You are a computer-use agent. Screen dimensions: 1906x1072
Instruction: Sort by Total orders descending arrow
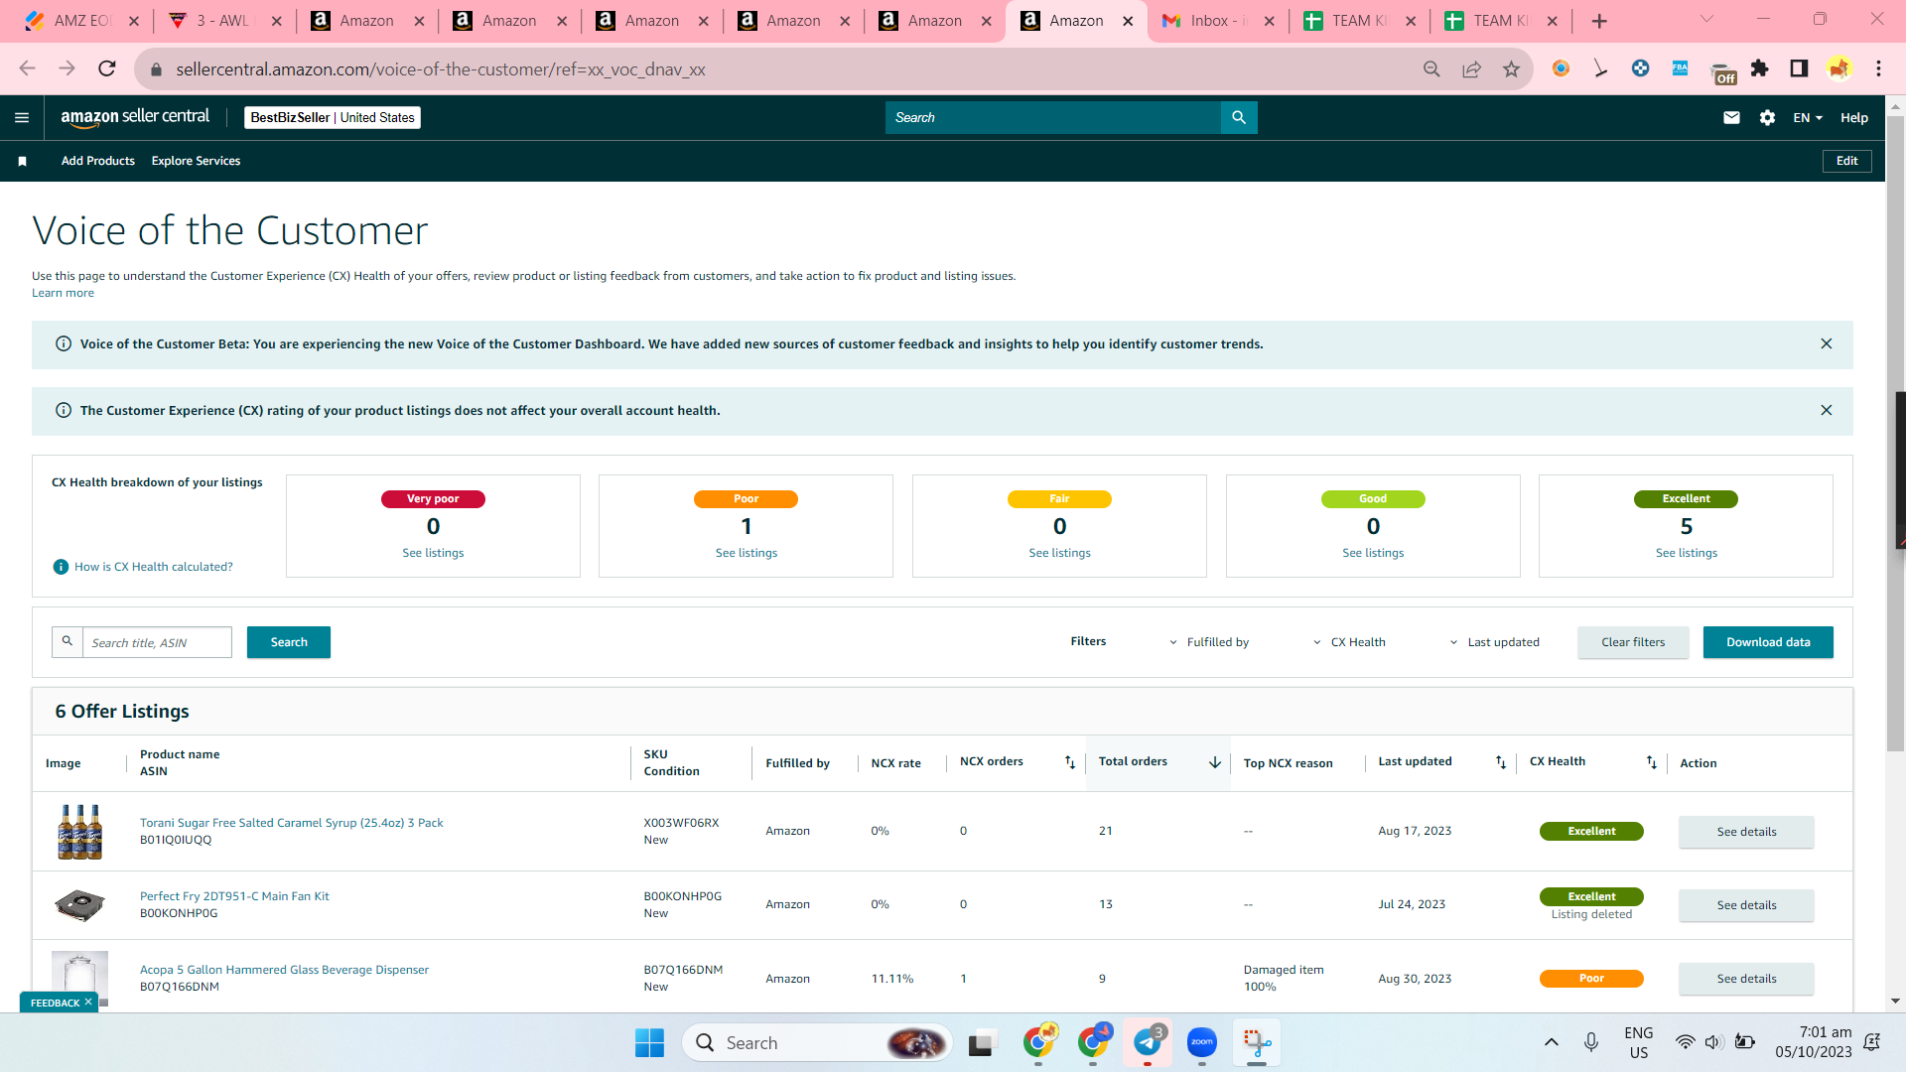[x=1215, y=762]
